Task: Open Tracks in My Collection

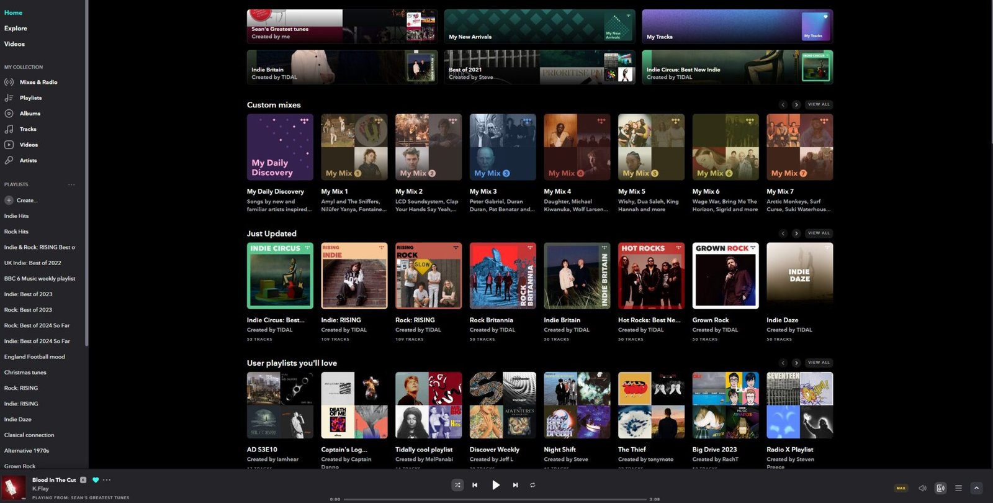Action: 20,129
